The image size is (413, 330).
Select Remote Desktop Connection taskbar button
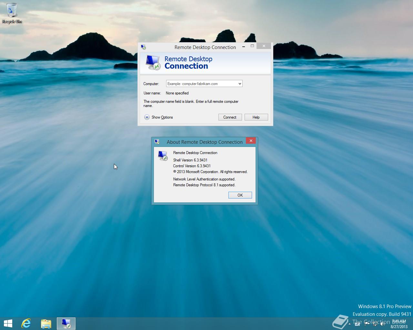tap(66, 324)
